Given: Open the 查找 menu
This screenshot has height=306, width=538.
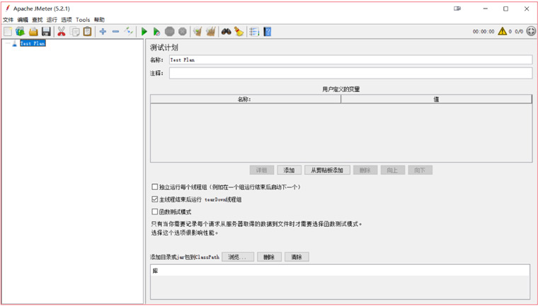Looking at the screenshot, I should [38, 20].
